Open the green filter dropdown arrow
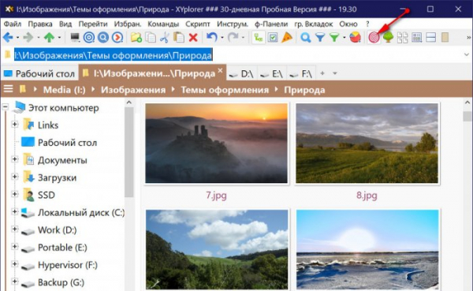This screenshot has height=291, width=473. pyautogui.click(x=345, y=38)
